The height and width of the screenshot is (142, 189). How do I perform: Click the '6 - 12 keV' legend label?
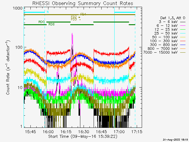[x=167, y=26]
